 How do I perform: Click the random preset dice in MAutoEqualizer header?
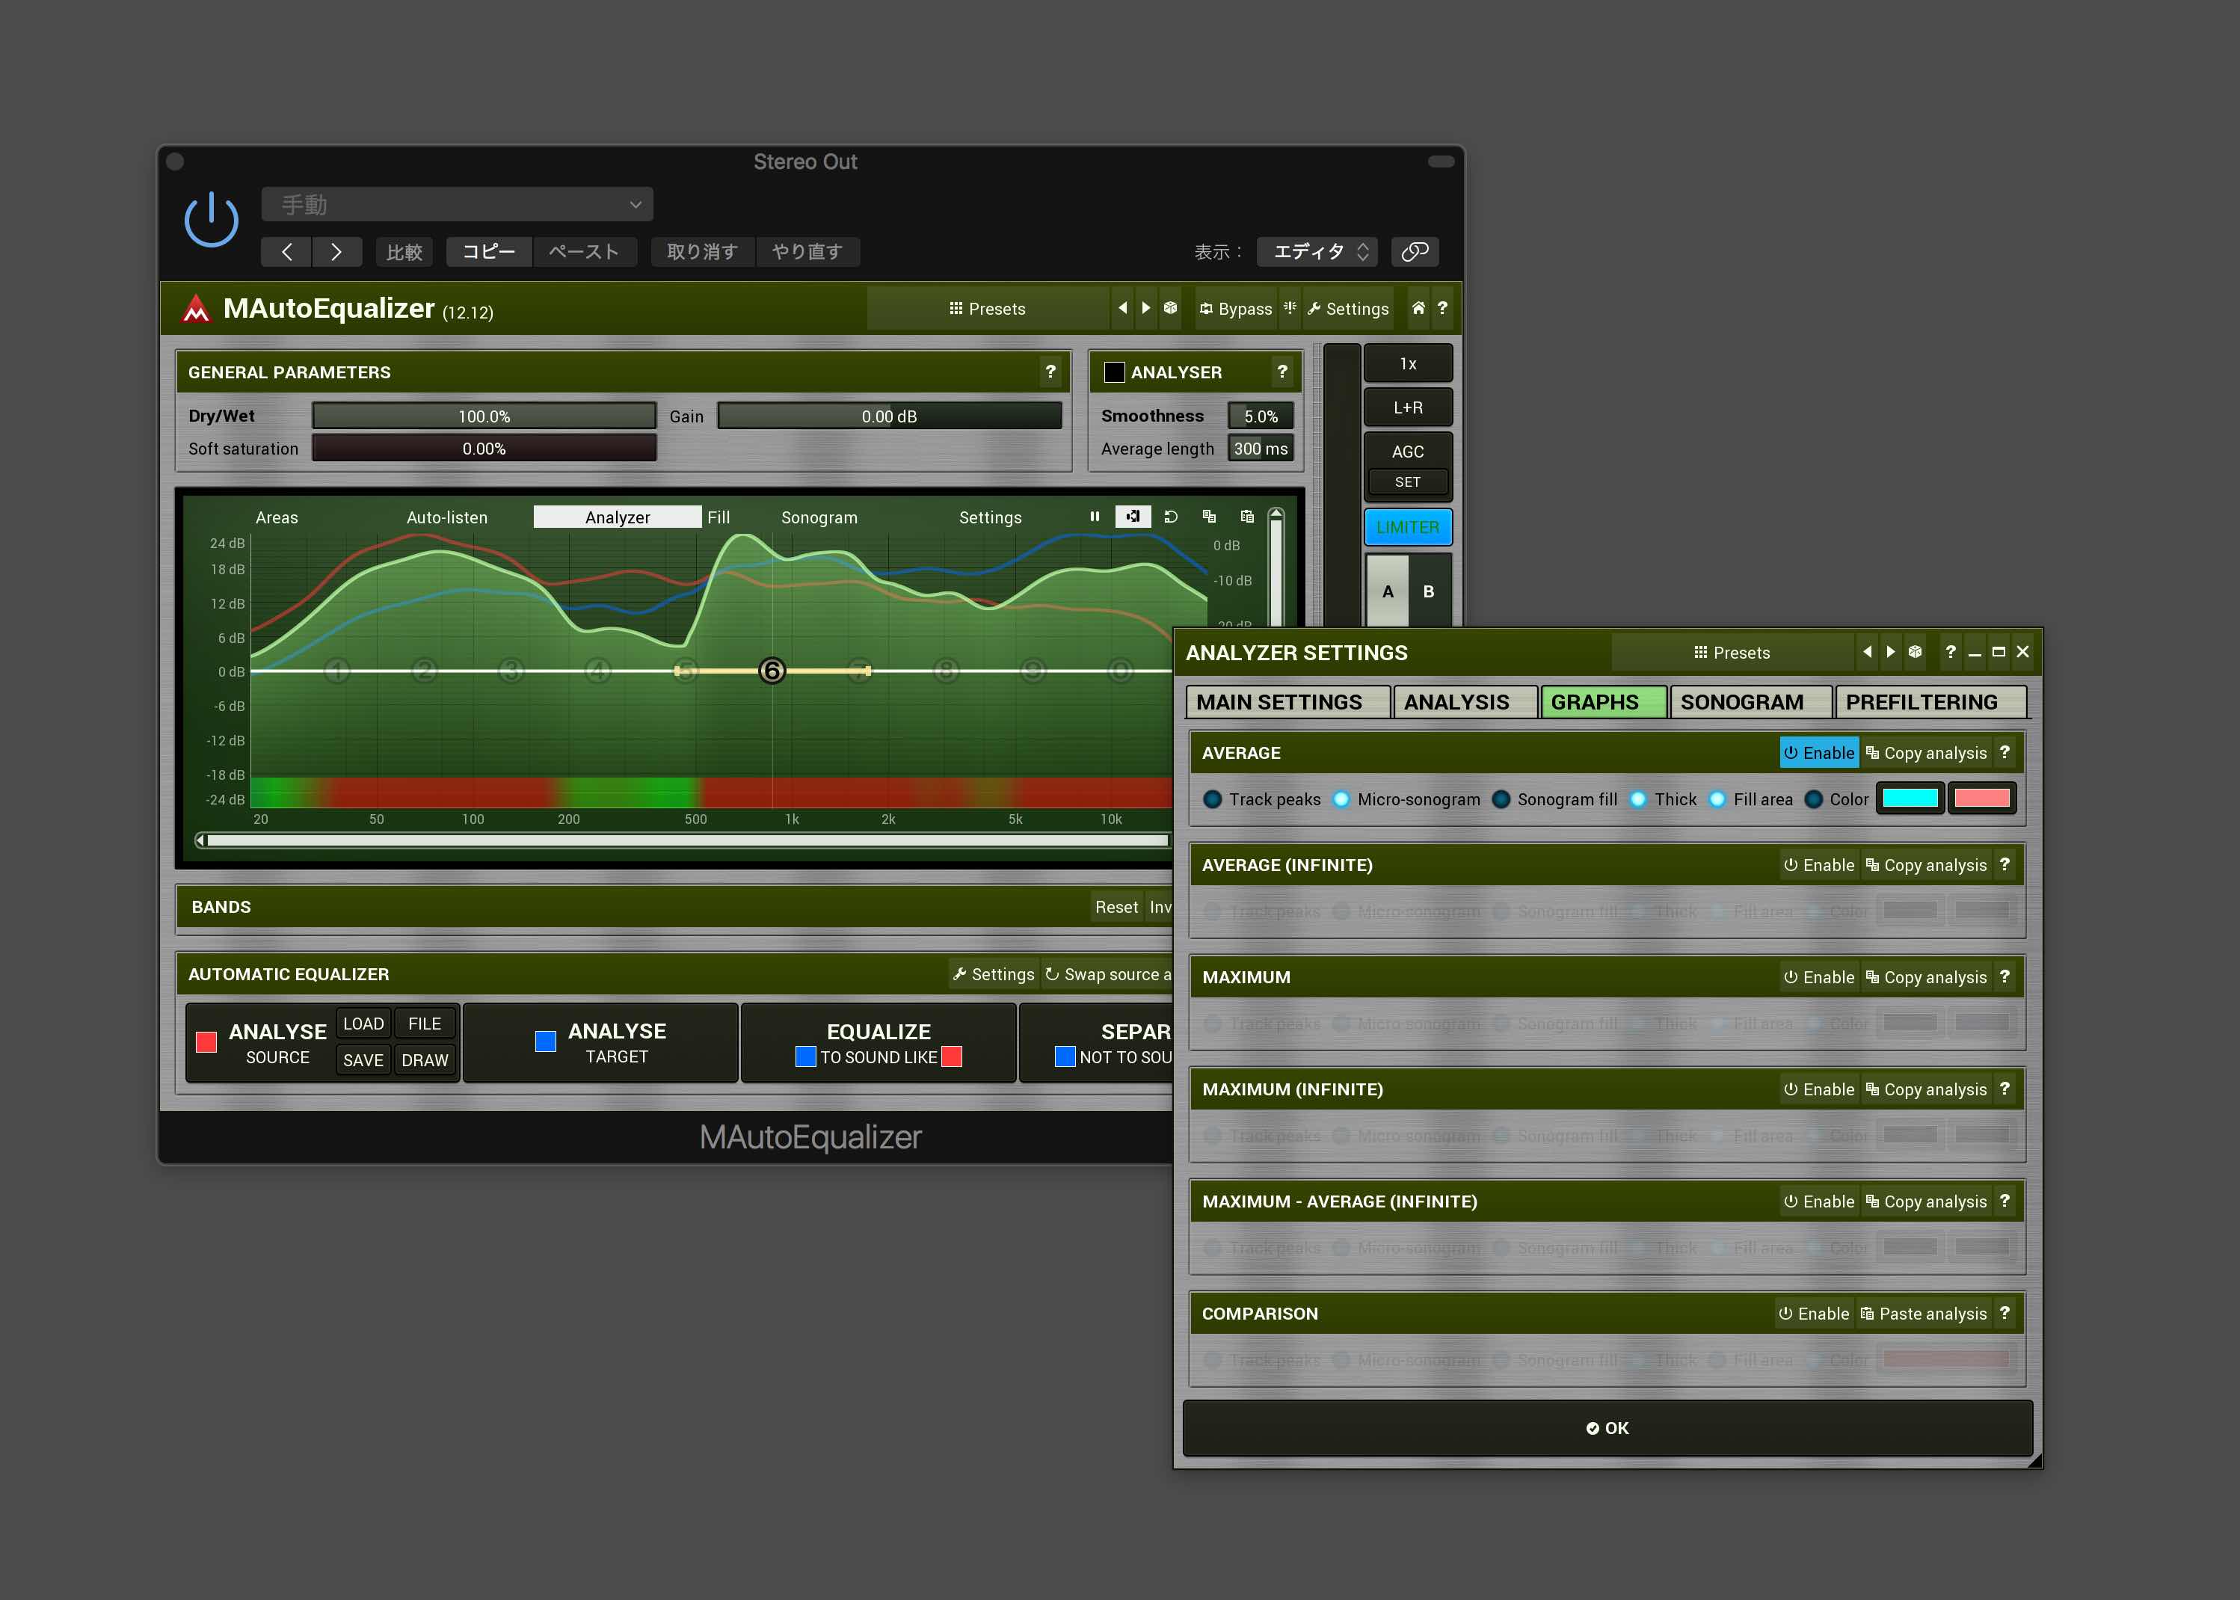tap(1170, 308)
